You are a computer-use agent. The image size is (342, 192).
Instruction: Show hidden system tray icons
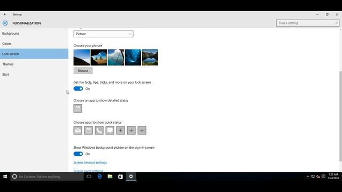[x=308, y=177]
